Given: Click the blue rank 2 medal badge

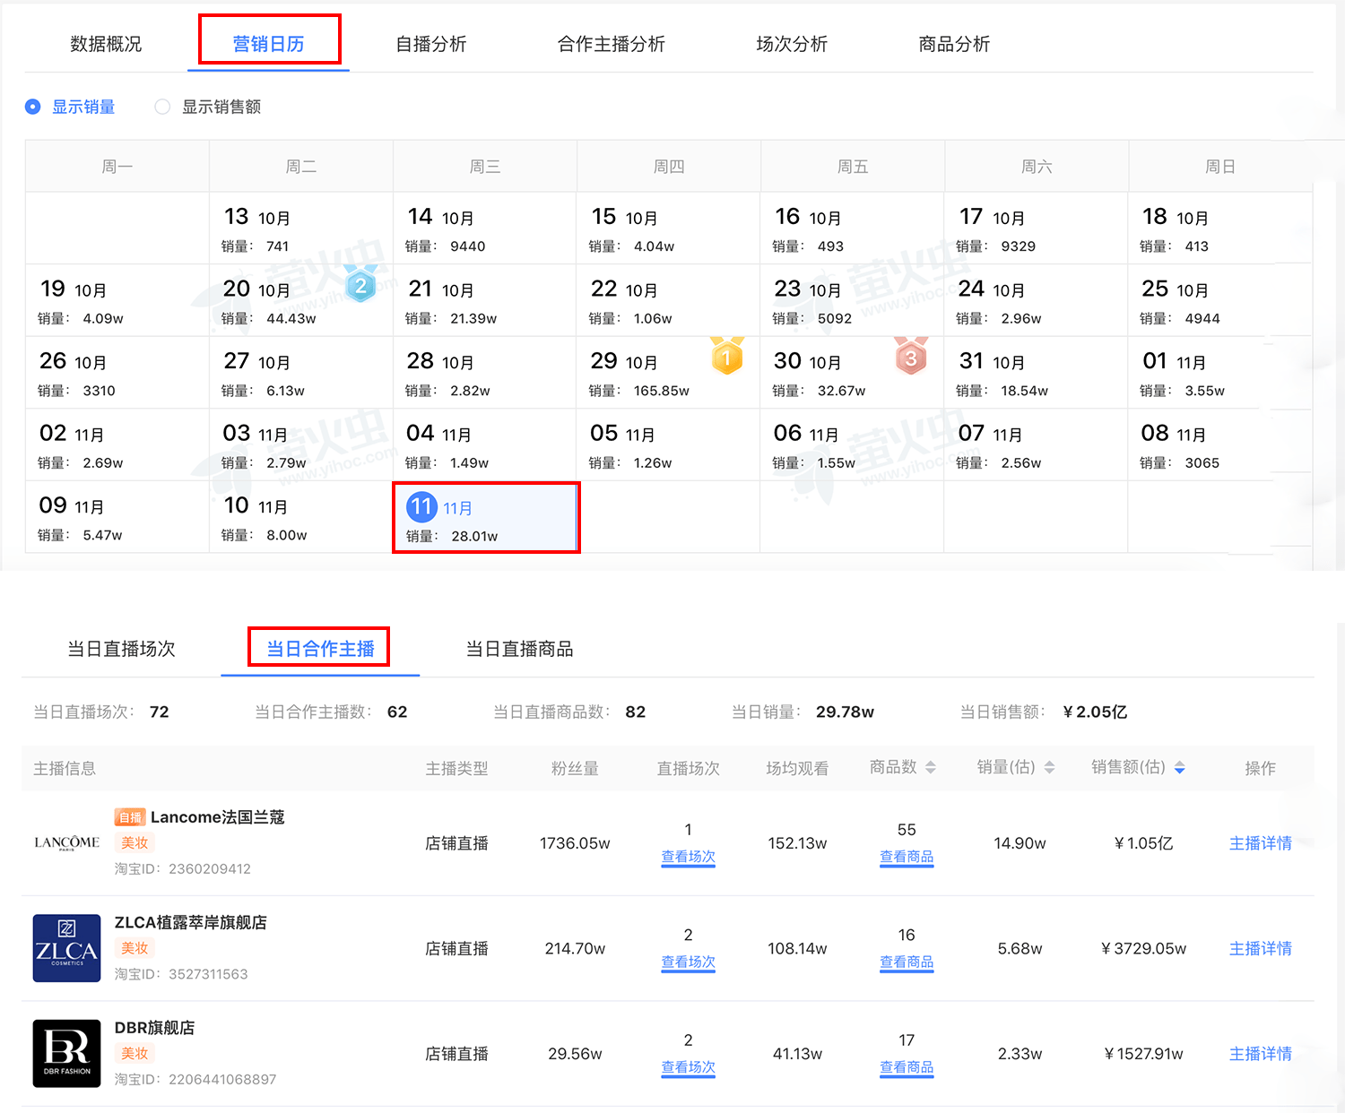Looking at the screenshot, I should (x=360, y=284).
